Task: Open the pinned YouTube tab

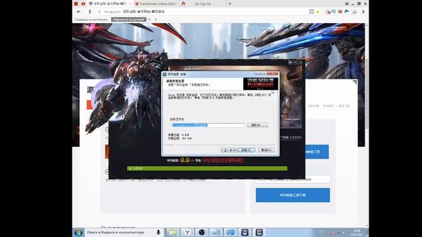Action: [x=83, y=4]
